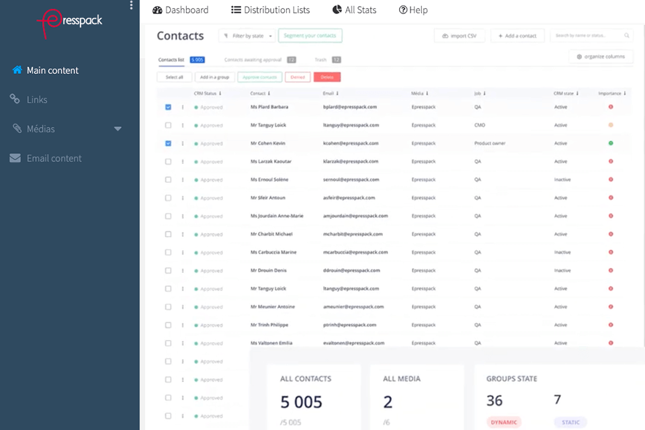Click the orange importance dot for CMO row
Viewport: 645px width, 430px height.
pyautogui.click(x=611, y=125)
